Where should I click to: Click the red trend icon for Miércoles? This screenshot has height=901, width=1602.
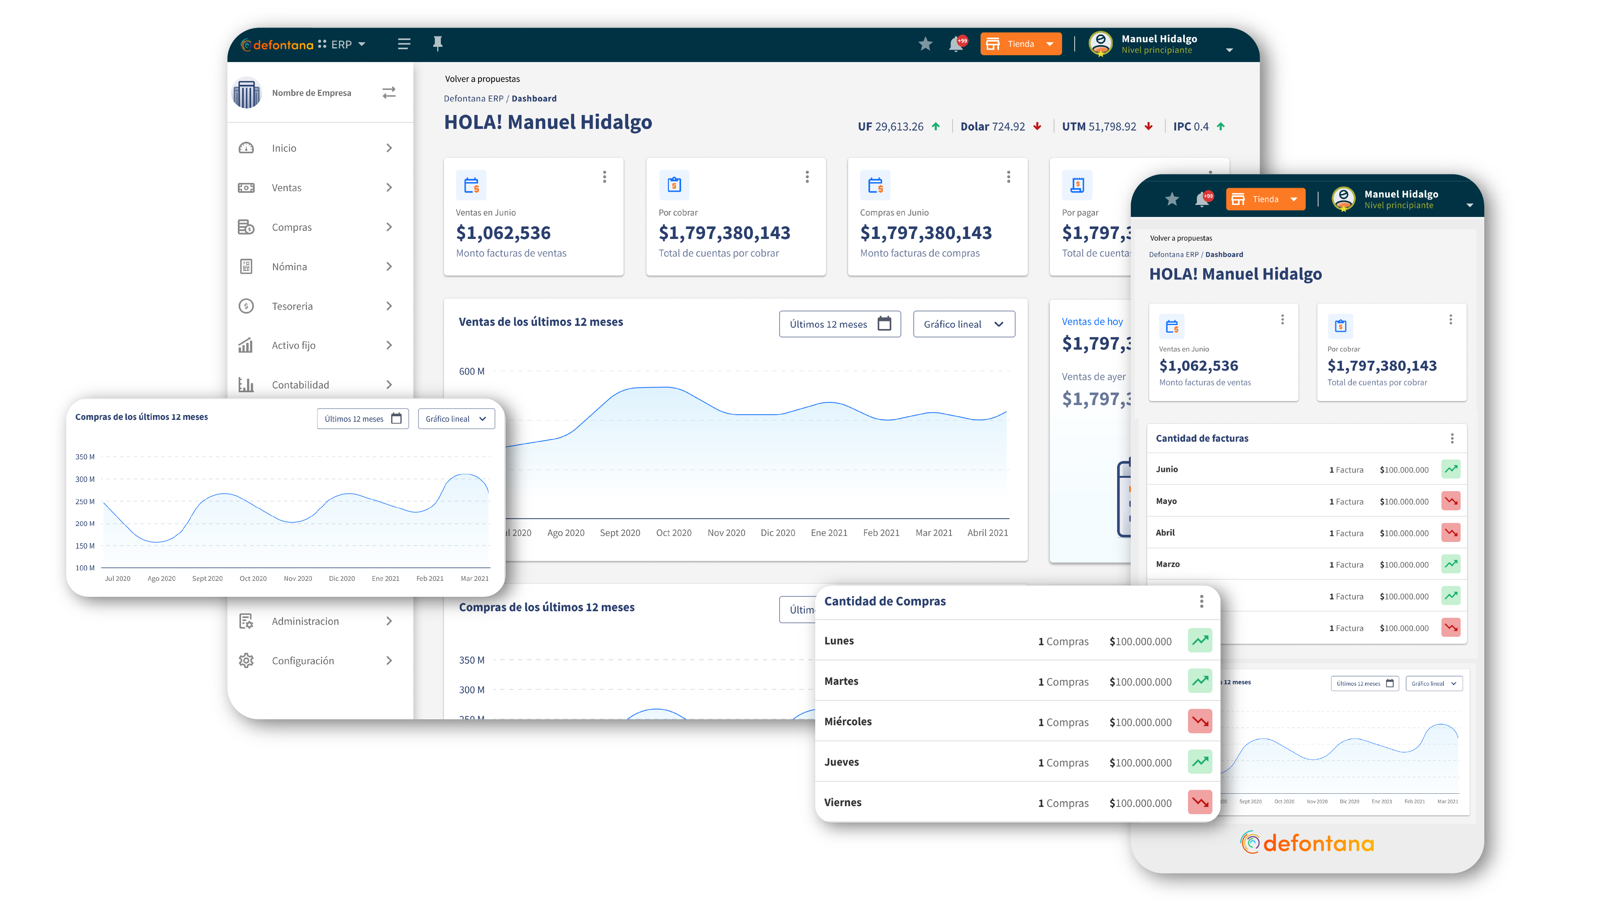[1200, 721]
